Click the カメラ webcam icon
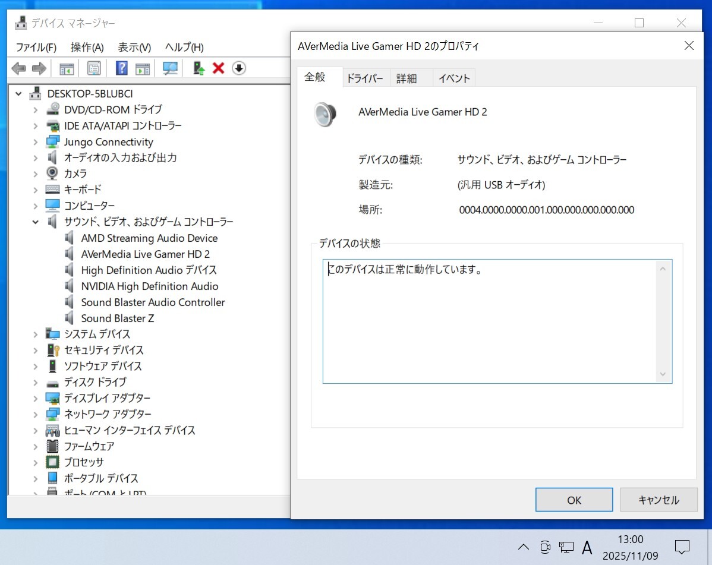The image size is (712, 565). tap(52, 173)
